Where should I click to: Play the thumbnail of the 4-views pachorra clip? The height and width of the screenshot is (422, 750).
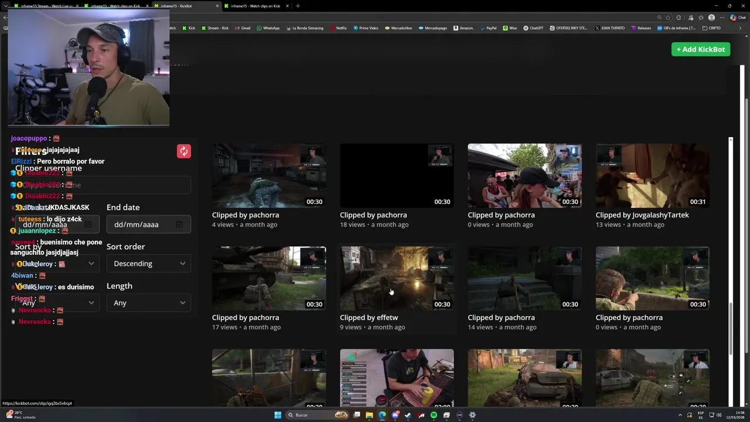(269, 176)
